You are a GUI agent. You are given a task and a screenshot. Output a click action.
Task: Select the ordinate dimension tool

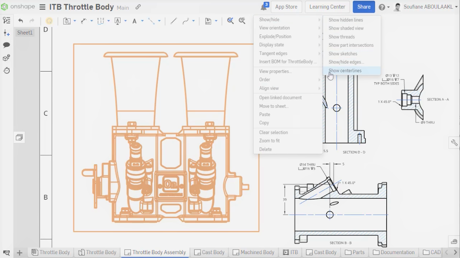(x=100, y=21)
